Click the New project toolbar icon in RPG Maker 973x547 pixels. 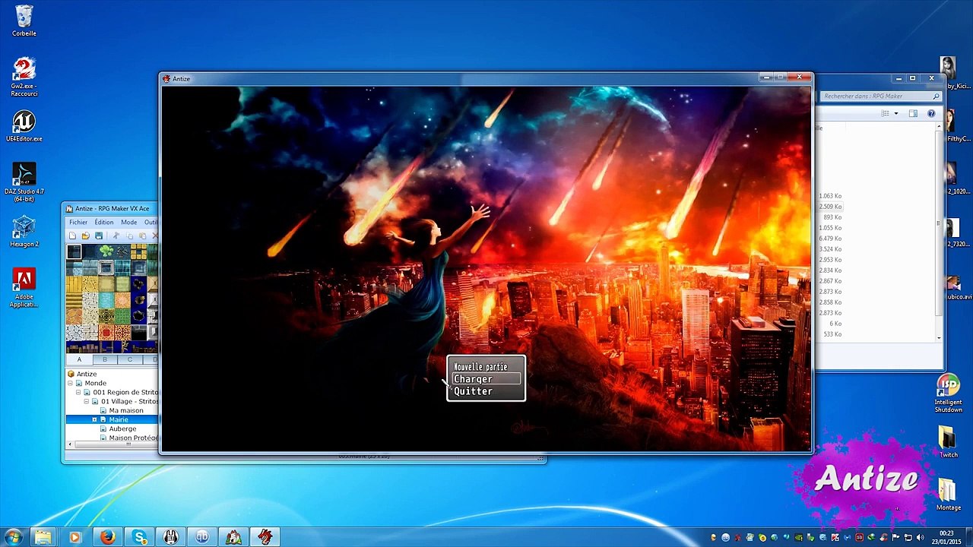pyautogui.click(x=72, y=236)
